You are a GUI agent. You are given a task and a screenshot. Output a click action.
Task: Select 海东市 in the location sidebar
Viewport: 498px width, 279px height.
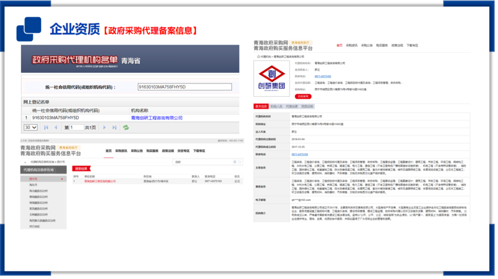33,185
